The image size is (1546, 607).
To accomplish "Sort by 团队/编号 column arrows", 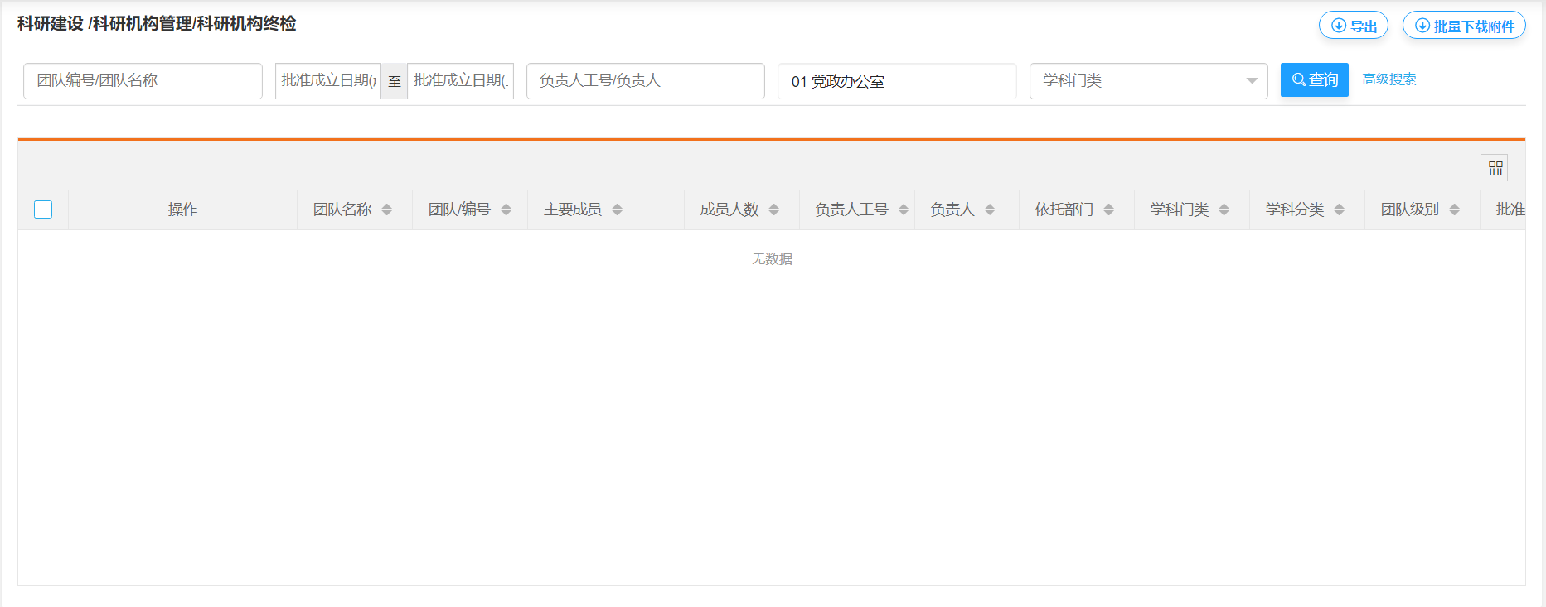I will [506, 210].
